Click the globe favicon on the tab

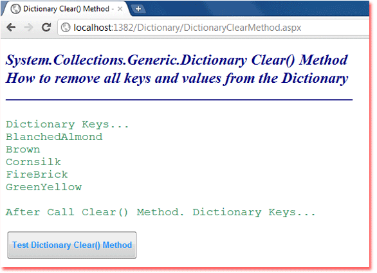(x=15, y=9)
